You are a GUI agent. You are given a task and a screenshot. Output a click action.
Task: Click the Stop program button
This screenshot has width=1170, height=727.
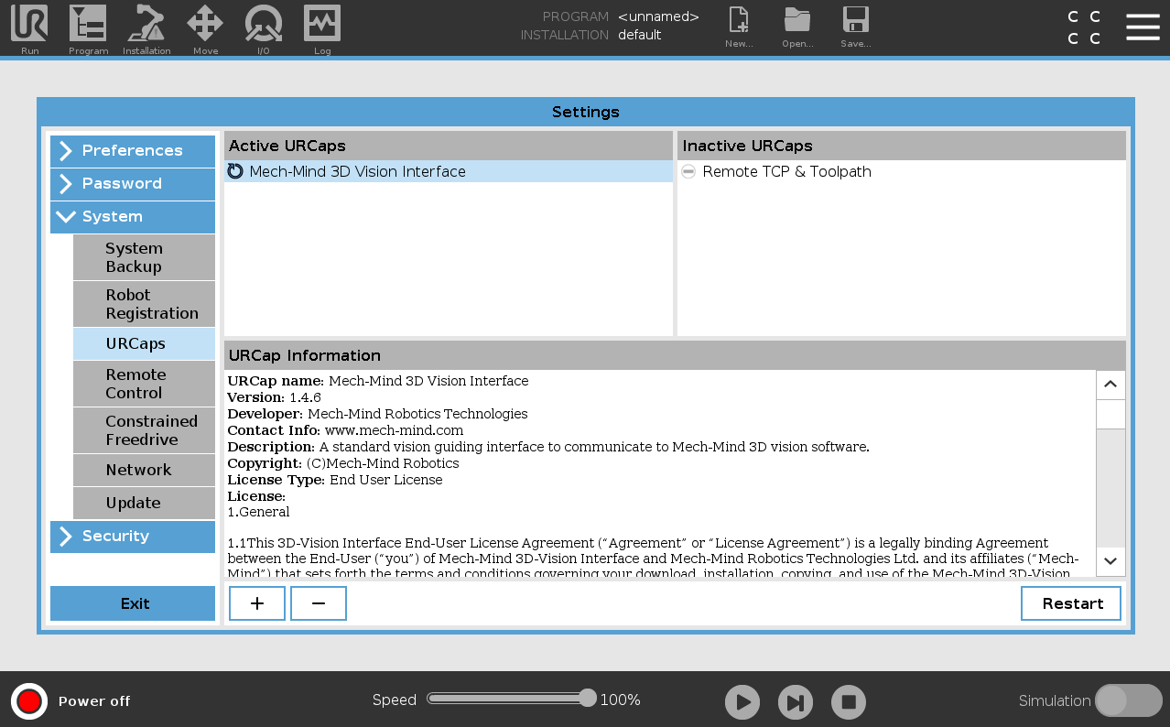click(849, 702)
